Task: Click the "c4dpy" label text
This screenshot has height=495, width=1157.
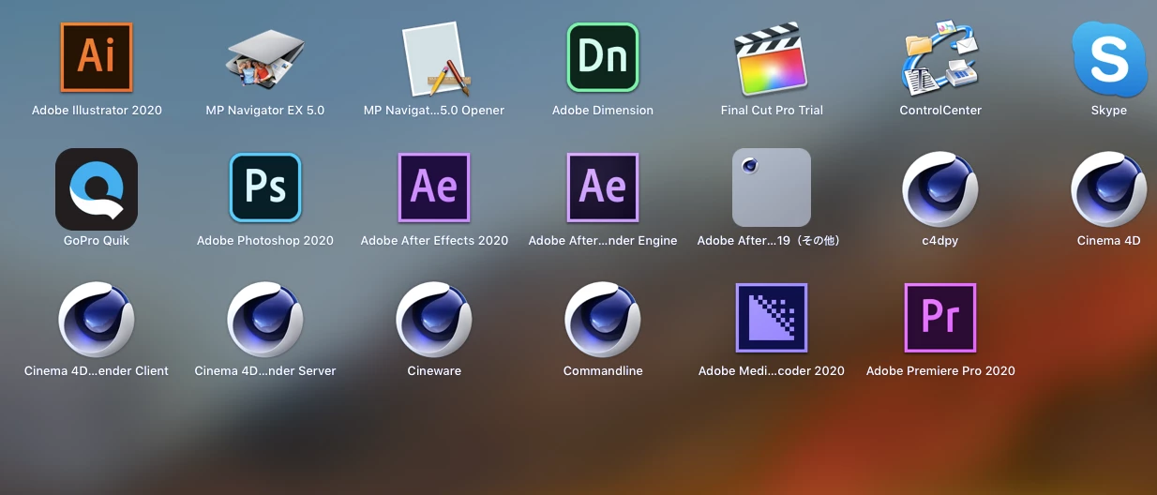Action: 940,241
